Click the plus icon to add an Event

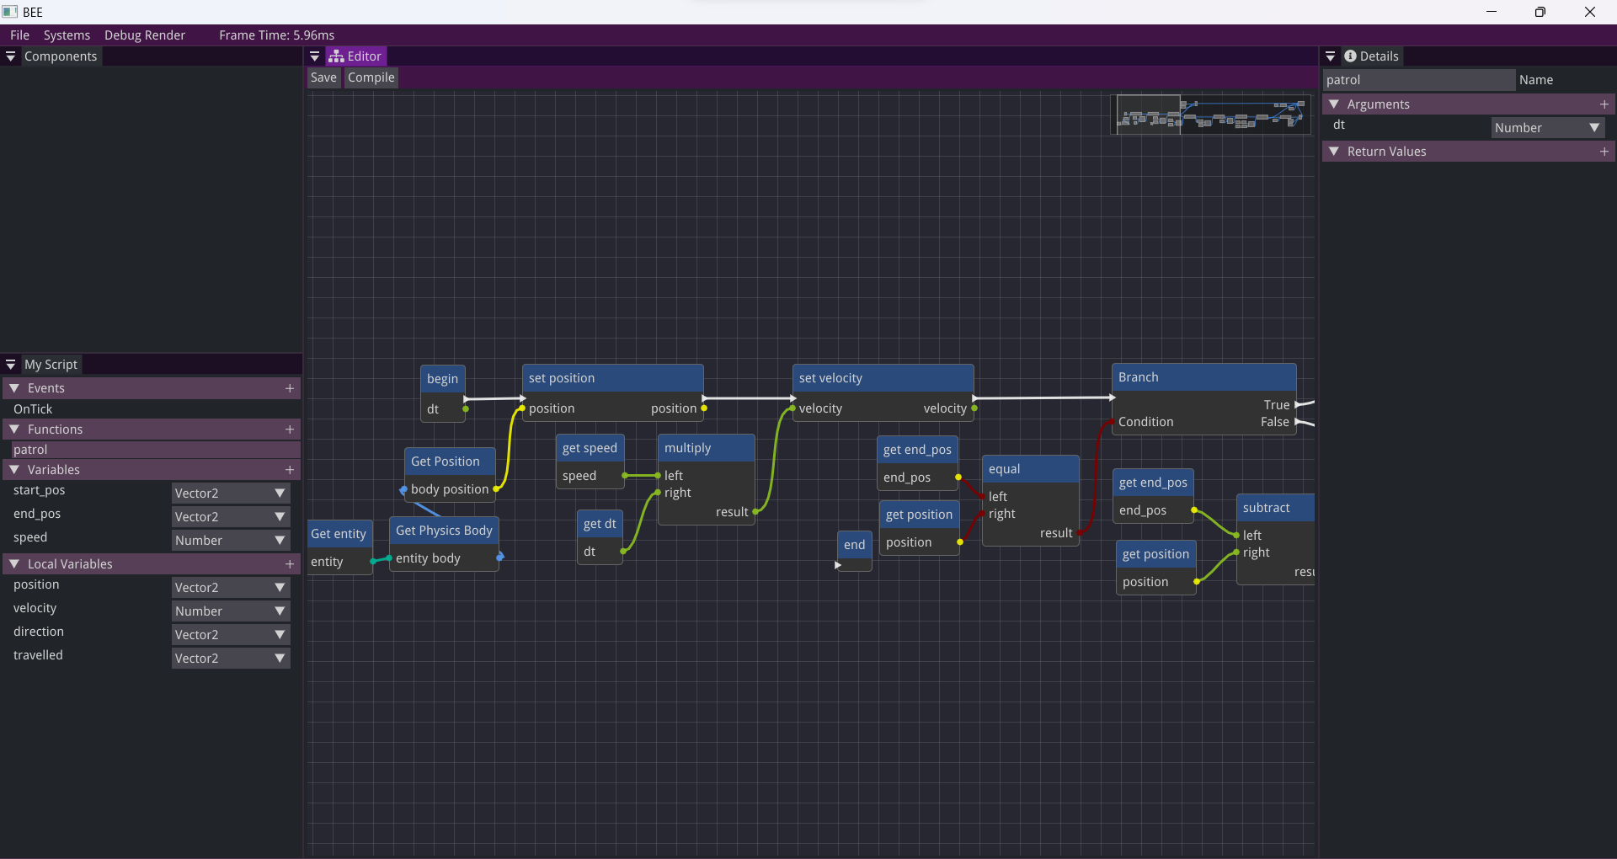coord(290,388)
